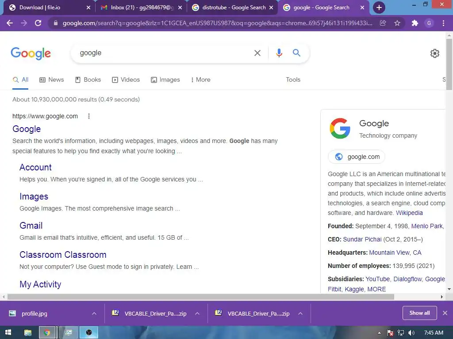Bookmark this page with the star

click(x=397, y=23)
